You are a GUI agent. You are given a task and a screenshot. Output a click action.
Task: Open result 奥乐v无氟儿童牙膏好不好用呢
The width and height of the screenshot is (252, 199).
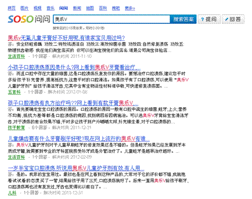[x=66, y=38]
